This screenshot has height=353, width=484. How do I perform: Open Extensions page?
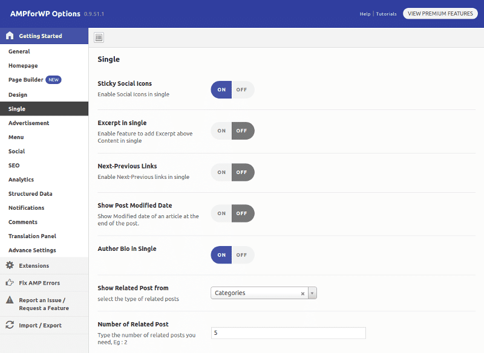[44, 266]
